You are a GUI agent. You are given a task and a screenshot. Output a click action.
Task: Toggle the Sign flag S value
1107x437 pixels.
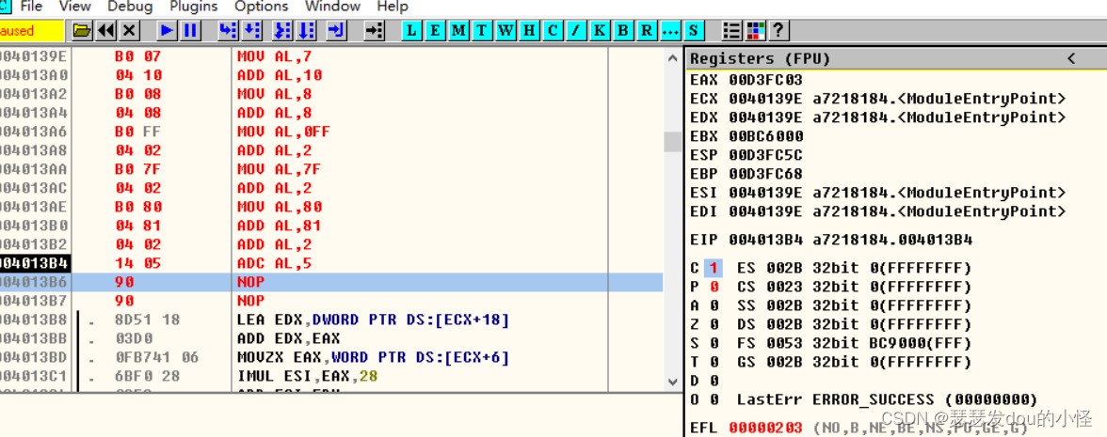[x=714, y=343]
